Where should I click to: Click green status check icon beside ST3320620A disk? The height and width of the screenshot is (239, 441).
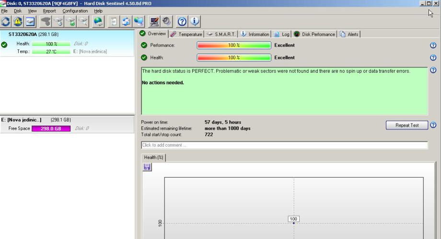tap(4, 45)
